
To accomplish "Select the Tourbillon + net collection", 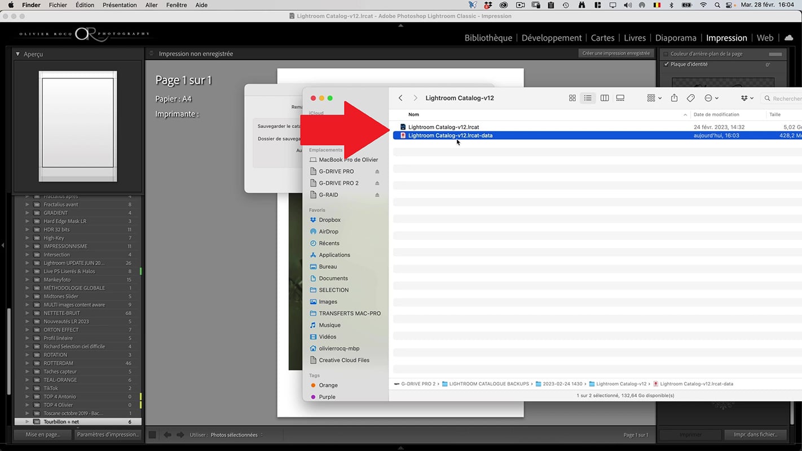I will (x=78, y=422).
